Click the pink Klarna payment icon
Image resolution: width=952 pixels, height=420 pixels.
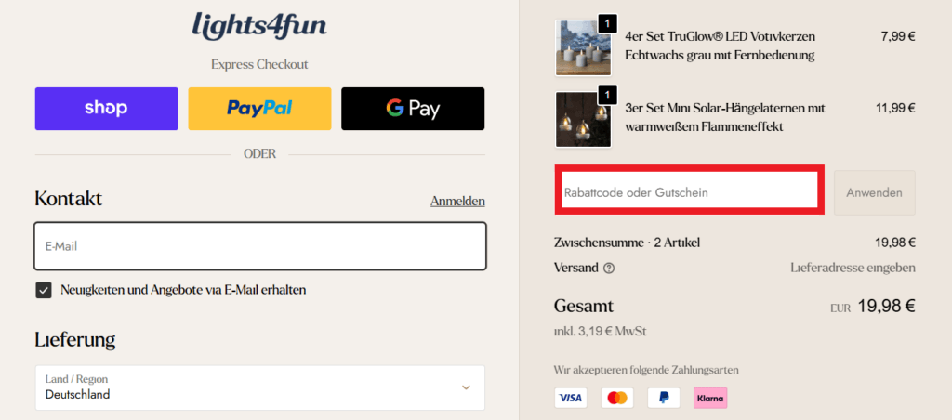pos(710,398)
